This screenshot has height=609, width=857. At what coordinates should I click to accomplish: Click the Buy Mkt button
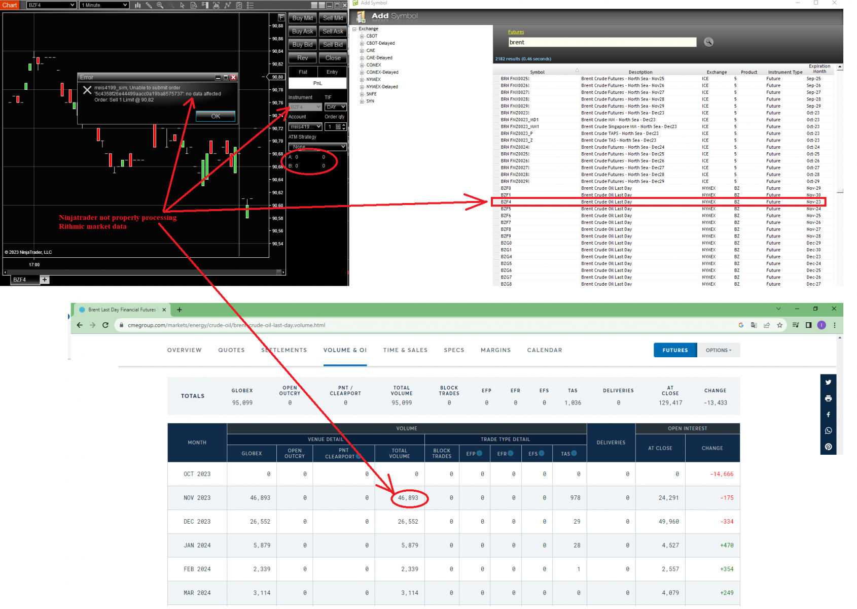tap(303, 18)
